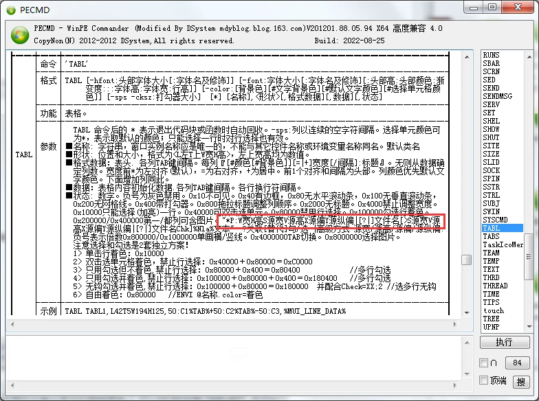The width and height of the screenshot is (539, 401).
Task: Enable the 顶端 topmost checkbox
Action: [484, 380]
